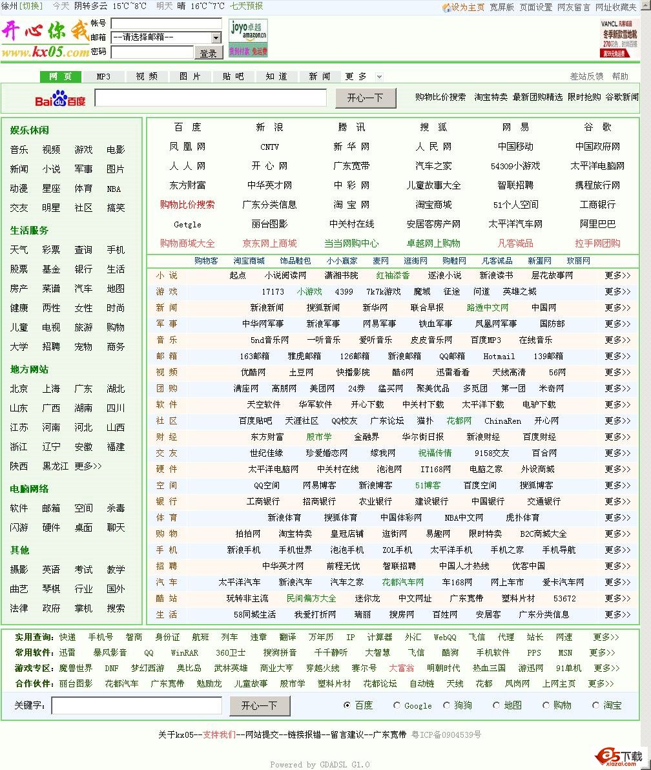
Task: Select the Google search radio button
Action: tap(397, 705)
